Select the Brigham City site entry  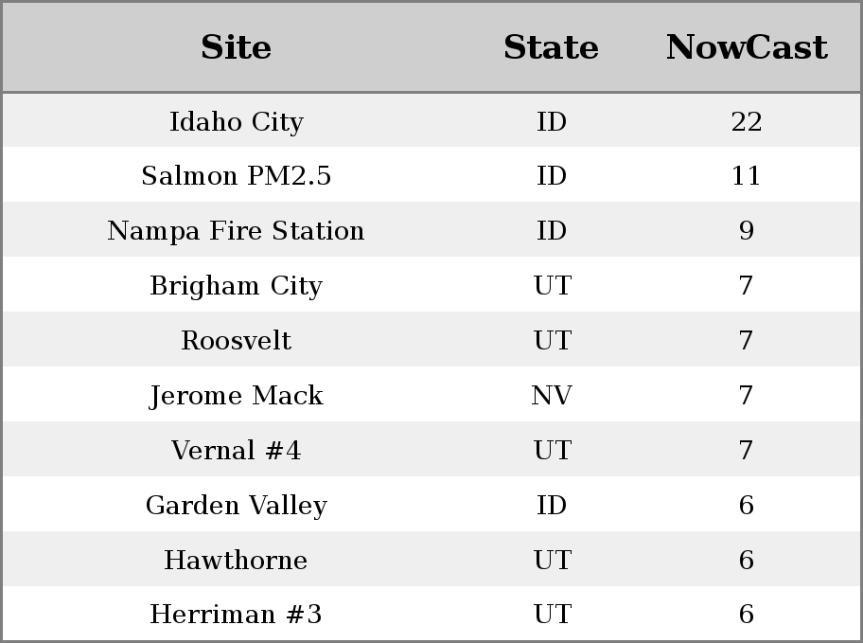click(237, 285)
